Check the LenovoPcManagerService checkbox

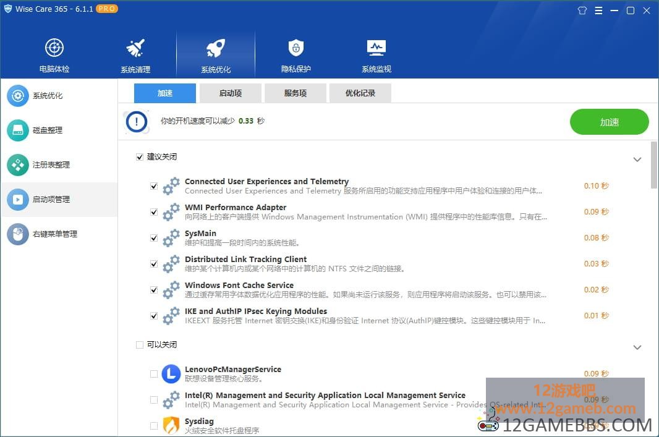154,373
